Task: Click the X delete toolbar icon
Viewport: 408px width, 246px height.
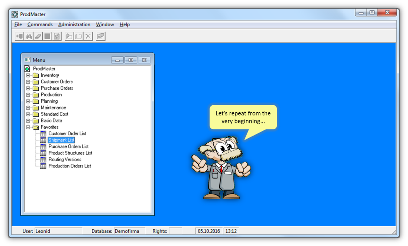Action: click(x=88, y=36)
